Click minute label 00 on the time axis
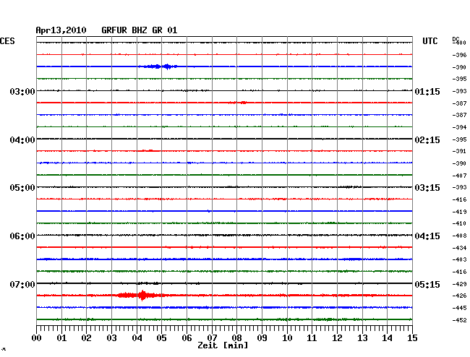This screenshot has height=357, width=470. pyautogui.click(x=37, y=338)
